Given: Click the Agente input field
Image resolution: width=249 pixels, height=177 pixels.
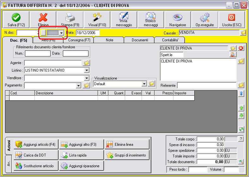Looking at the screenshot, I should [53, 63].
